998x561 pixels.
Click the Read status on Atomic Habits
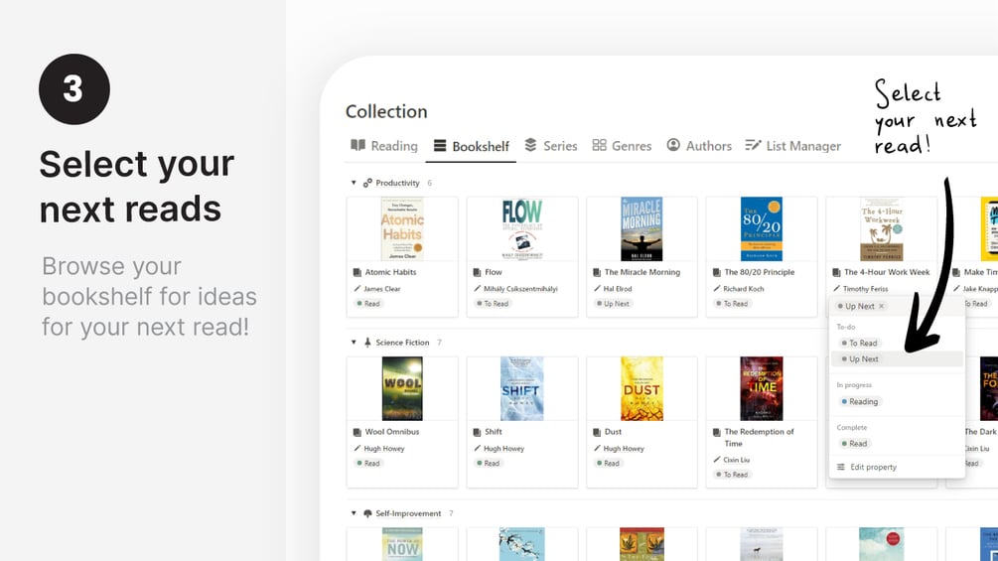pos(368,304)
